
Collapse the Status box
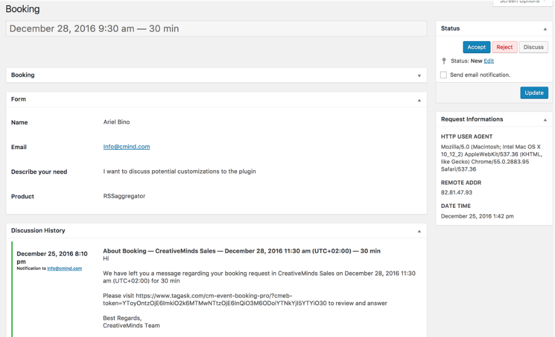tap(545, 29)
